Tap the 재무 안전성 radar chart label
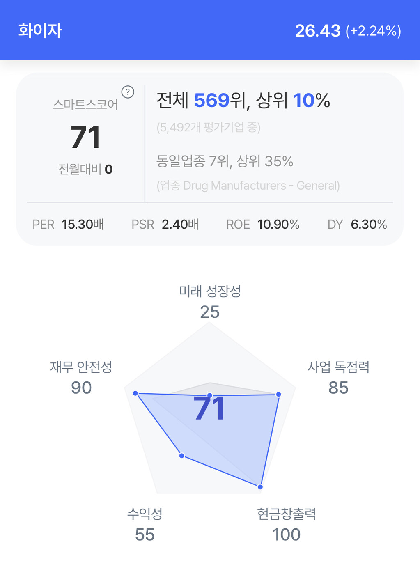 [81, 367]
